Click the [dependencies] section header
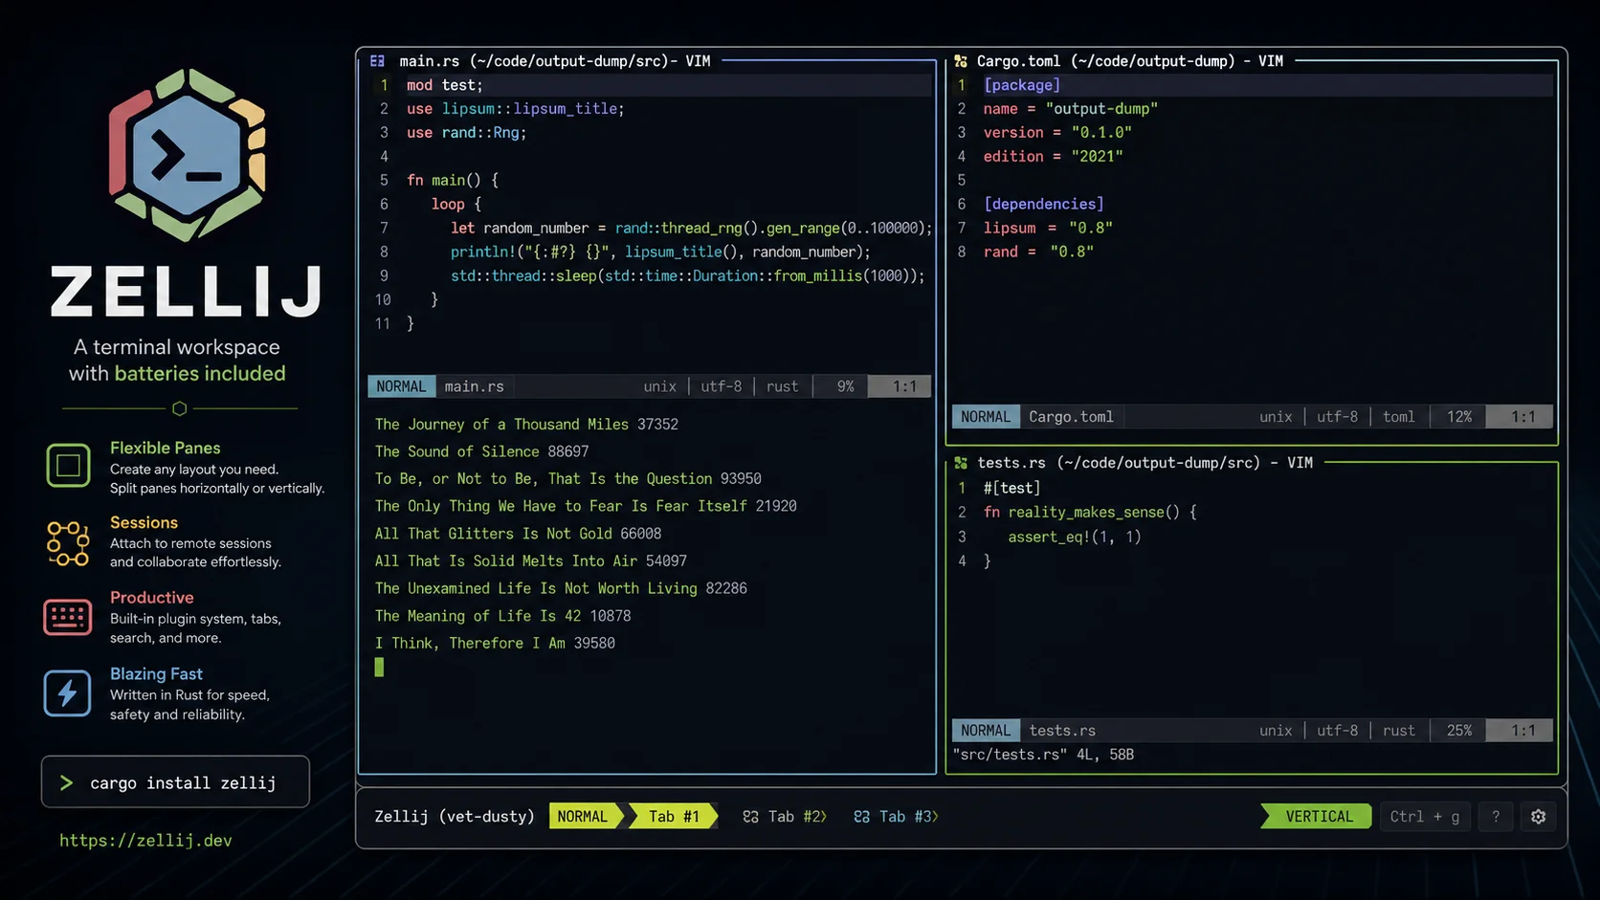 [x=1044, y=205]
